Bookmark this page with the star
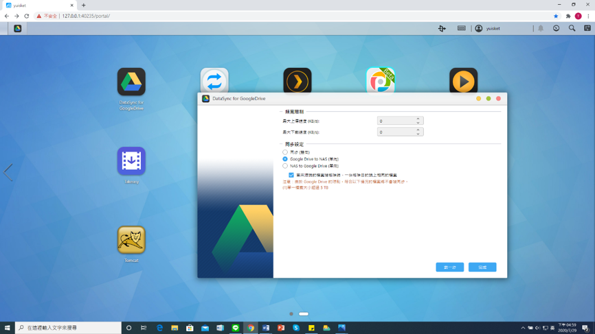 tap(556, 16)
